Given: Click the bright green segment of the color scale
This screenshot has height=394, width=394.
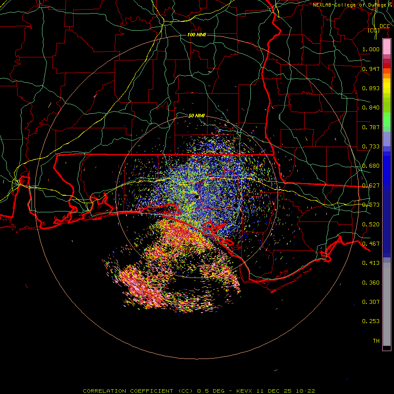Looking at the screenshot, I should click(x=387, y=120).
